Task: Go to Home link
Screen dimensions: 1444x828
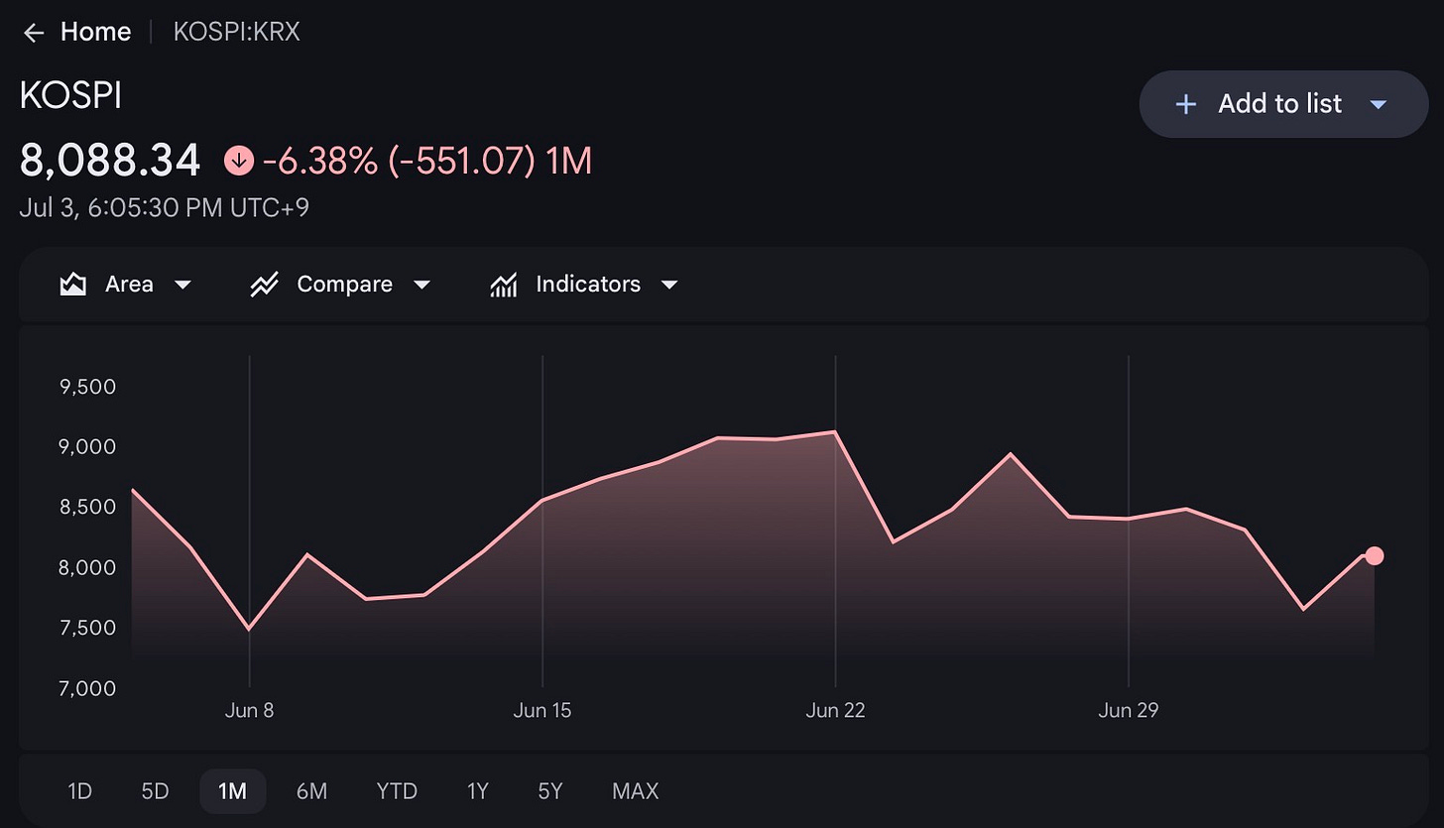Action: tap(95, 33)
